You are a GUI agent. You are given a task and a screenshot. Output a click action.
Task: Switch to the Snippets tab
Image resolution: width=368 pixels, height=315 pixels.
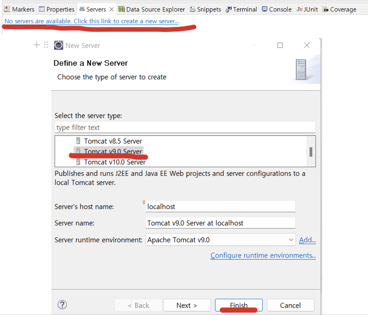[x=205, y=9]
